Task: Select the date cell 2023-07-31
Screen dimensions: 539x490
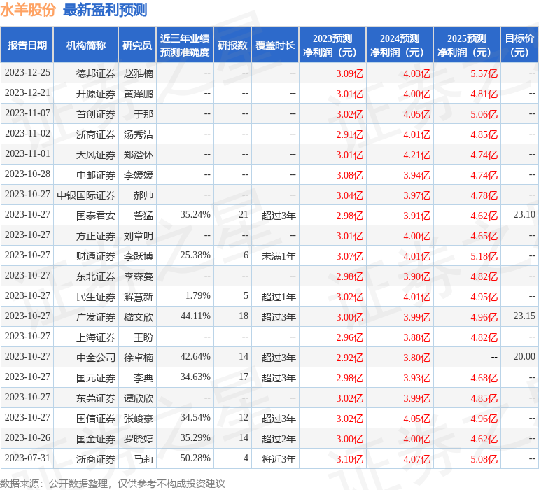Action: 27,458
